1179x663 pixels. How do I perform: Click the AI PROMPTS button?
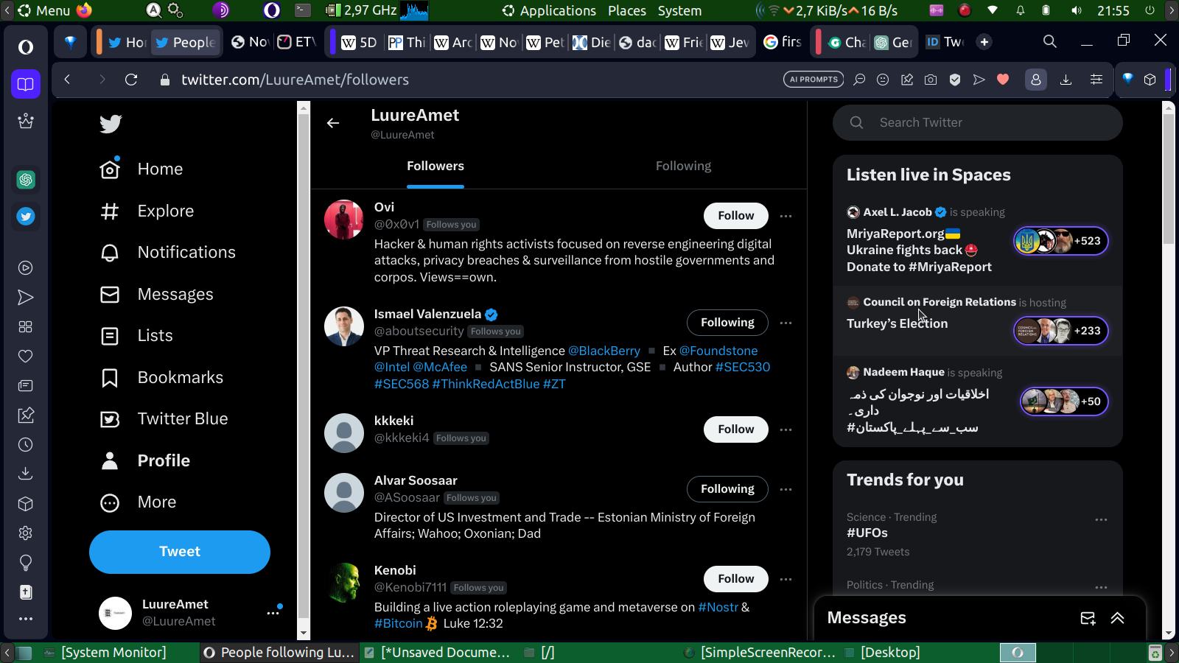pos(814,80)
